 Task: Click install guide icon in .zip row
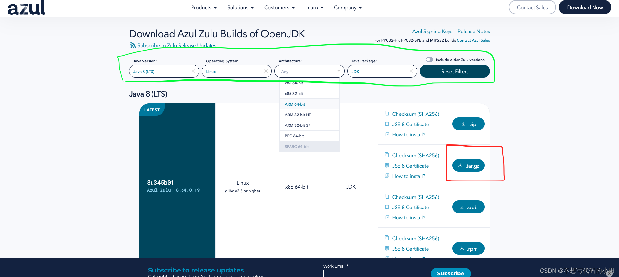(x=387, y=134)
